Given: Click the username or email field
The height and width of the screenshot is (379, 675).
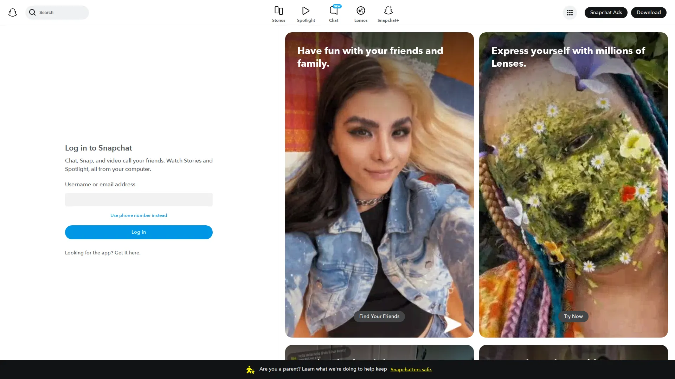Looking at the screenshot, I should 139,199.
